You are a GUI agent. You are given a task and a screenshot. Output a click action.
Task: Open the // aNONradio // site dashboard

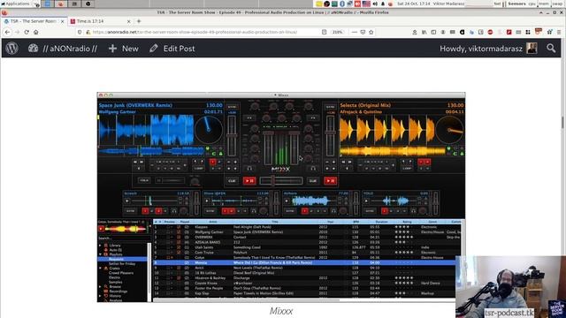click(63, 49)
